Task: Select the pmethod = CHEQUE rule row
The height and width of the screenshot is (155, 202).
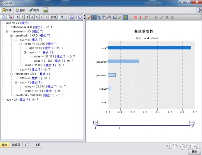Action: click(39, 95)
